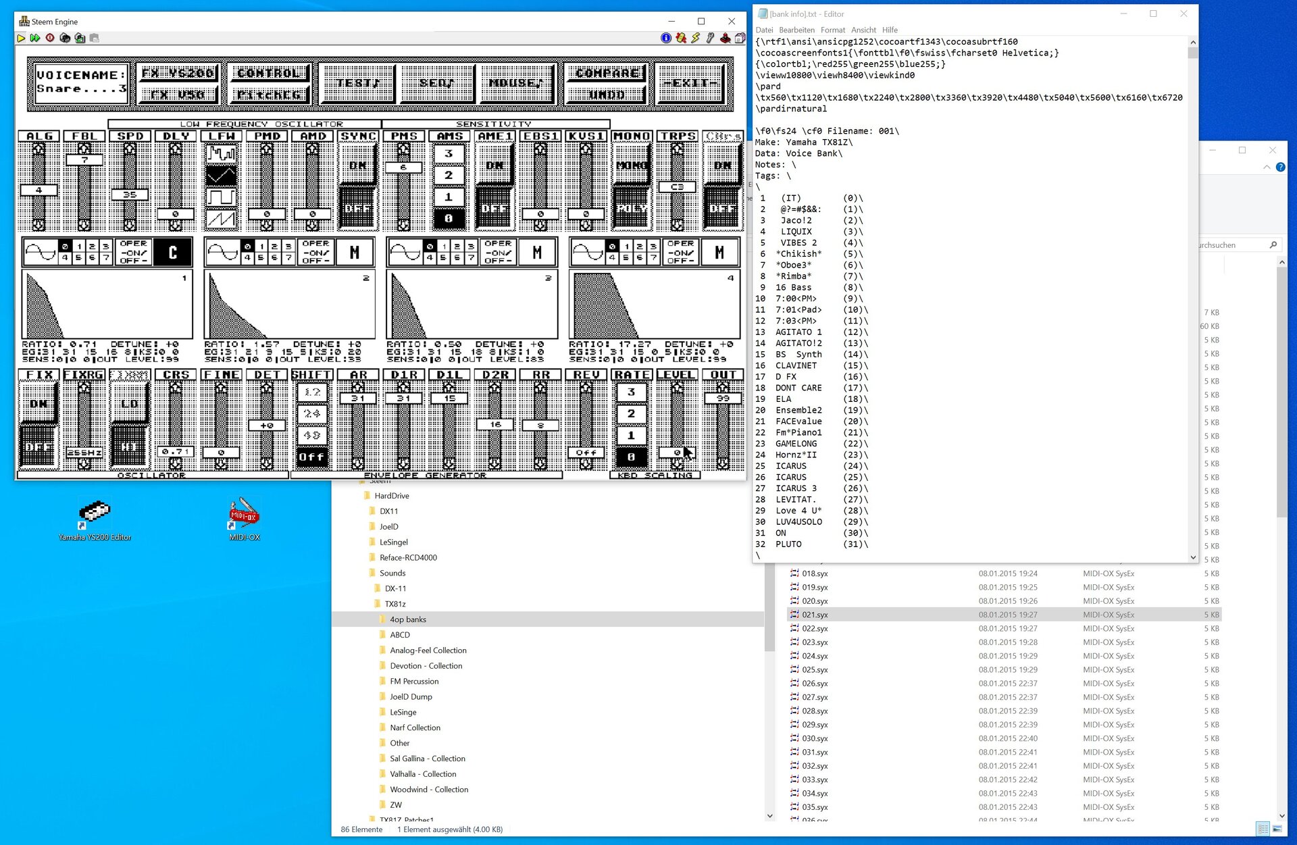Set AMS sensitivity to 3
Image resolution: width=1297 pixels, height=845 pixels.
tap(449, 154)
